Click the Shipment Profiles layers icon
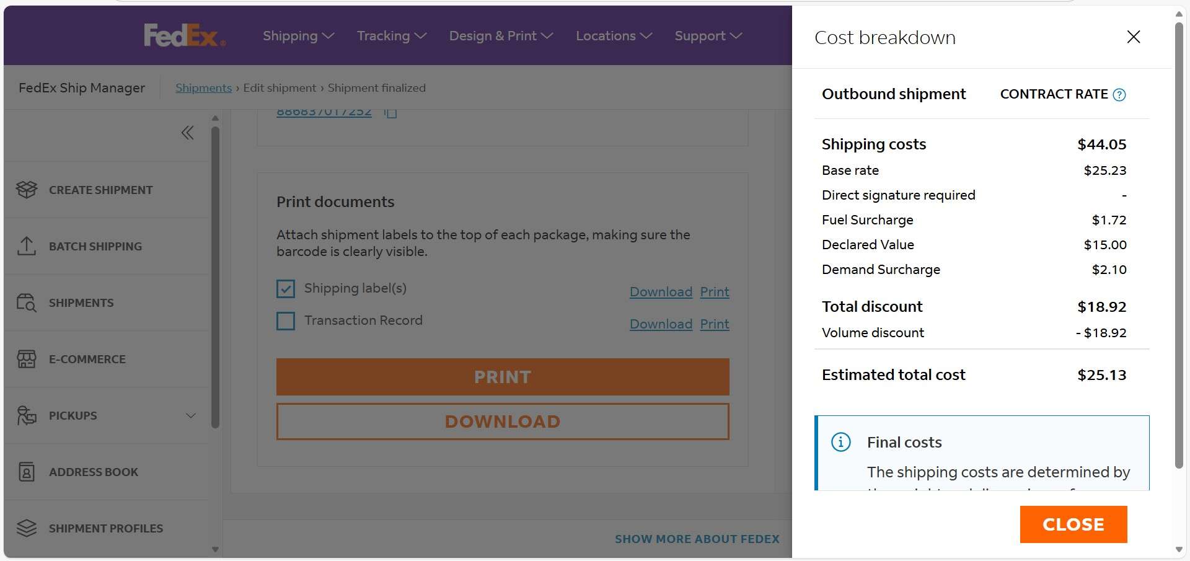This screenshot has height=561, width=1190. (27, 528)
